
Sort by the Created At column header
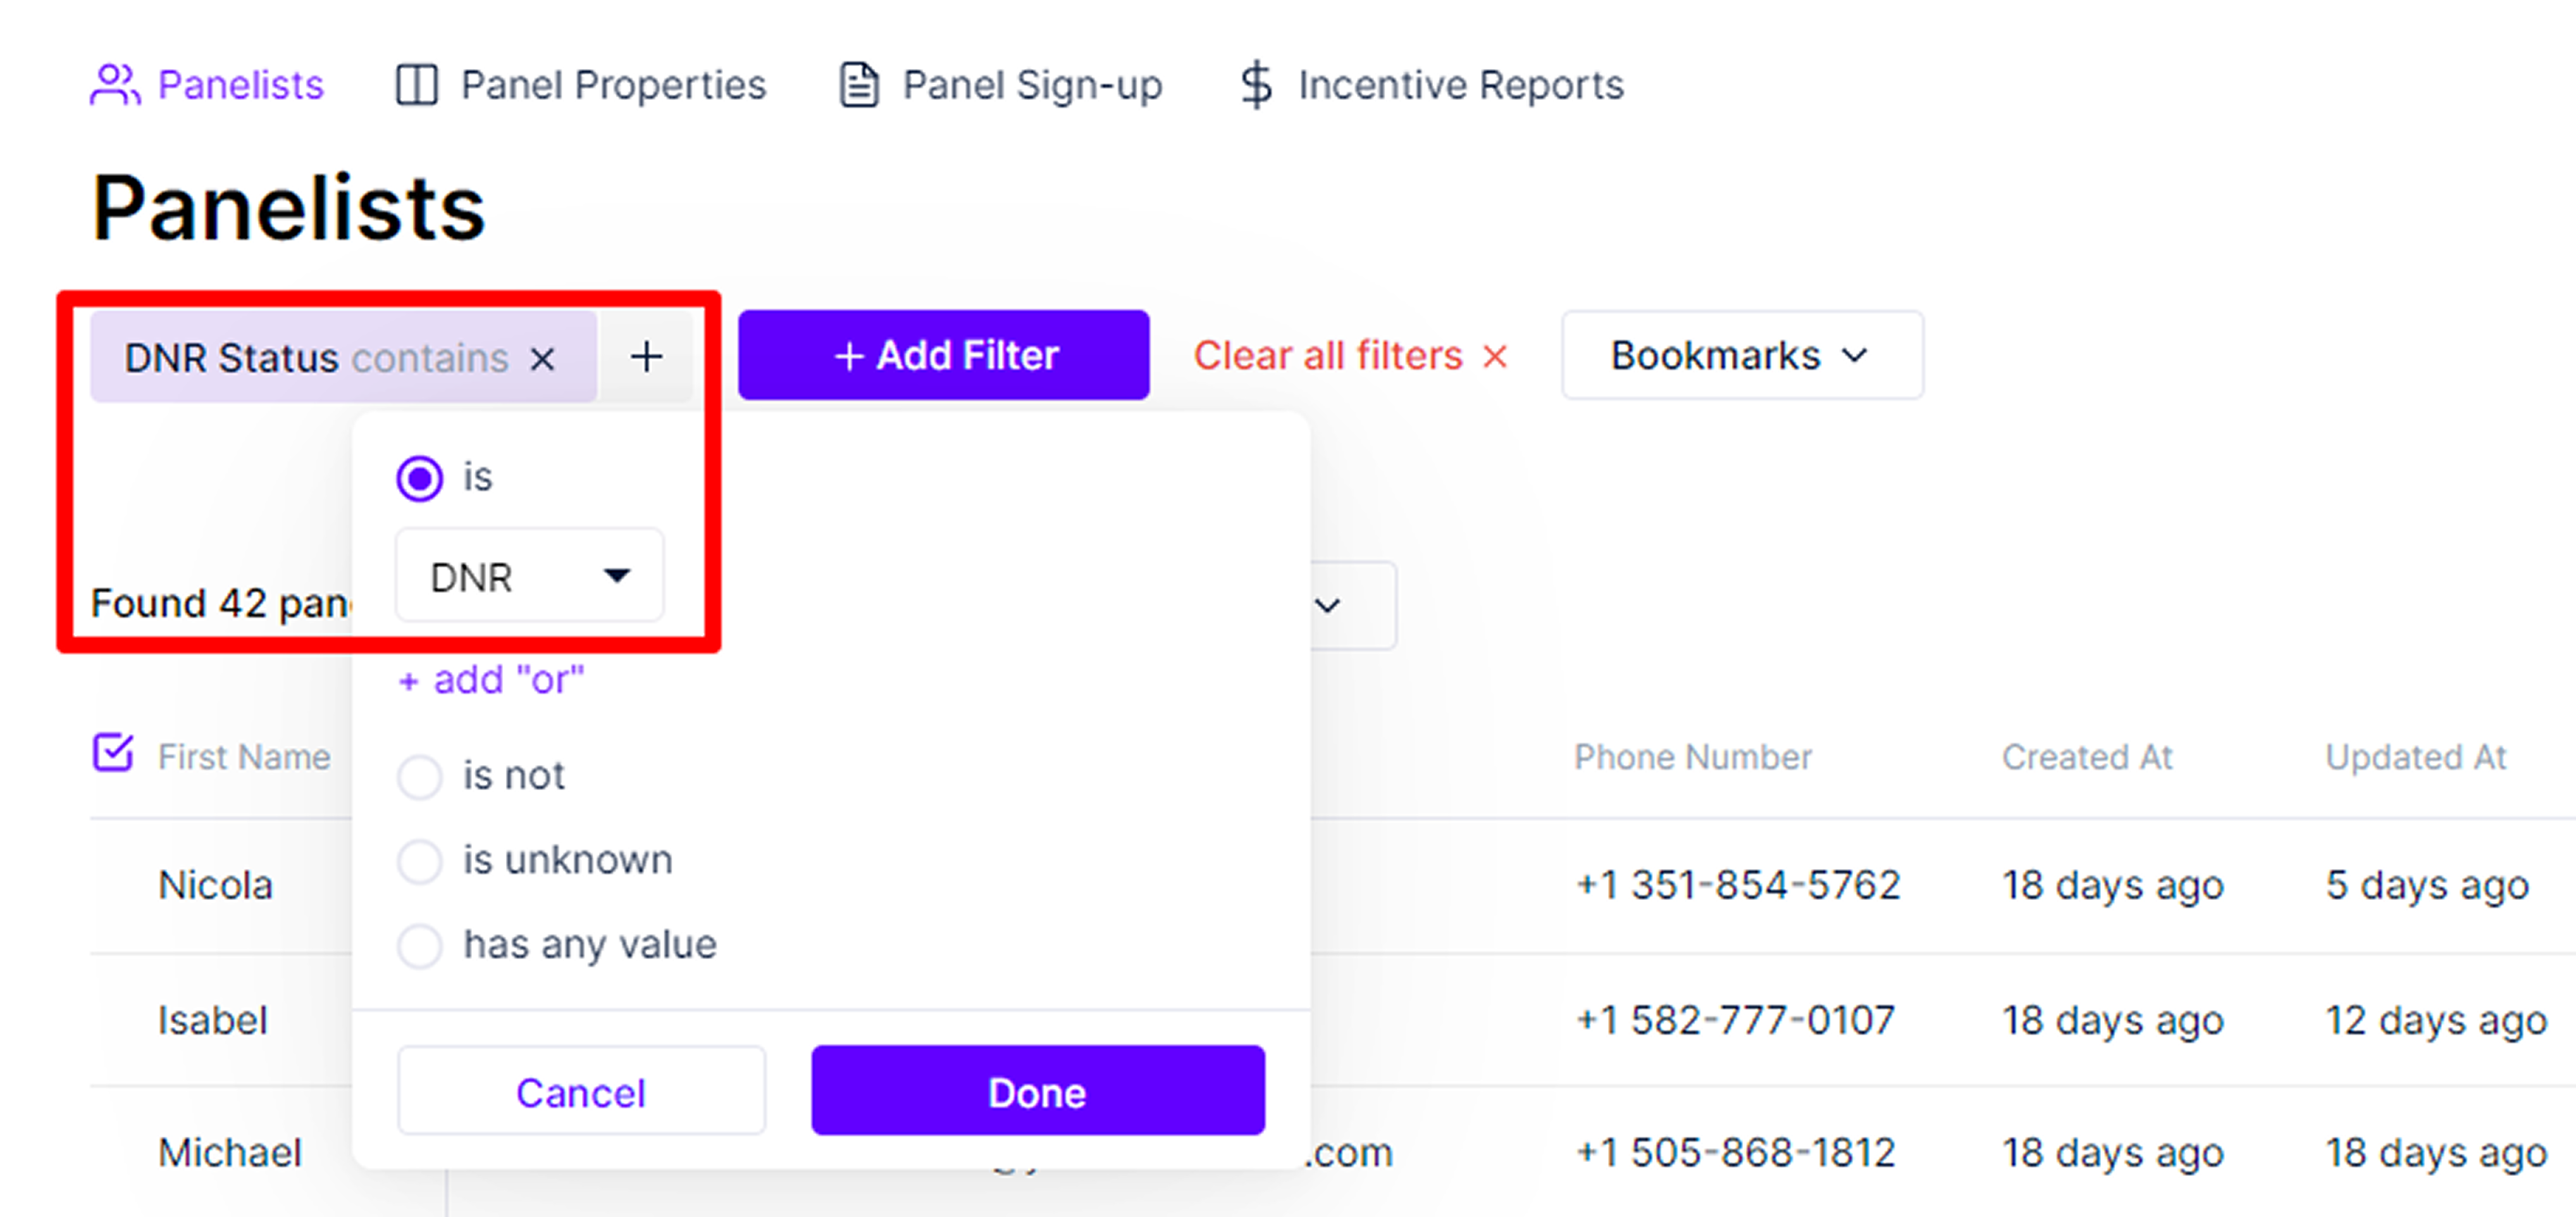[2086, 757]
